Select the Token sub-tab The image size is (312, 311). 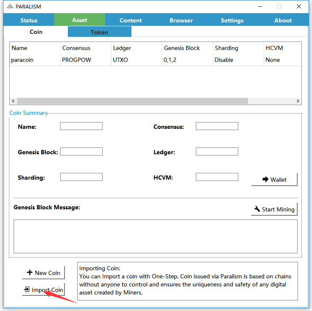[x=100, y=32]
